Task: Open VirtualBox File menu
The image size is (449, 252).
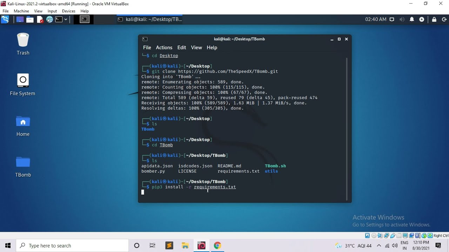Action: point(6,11)
